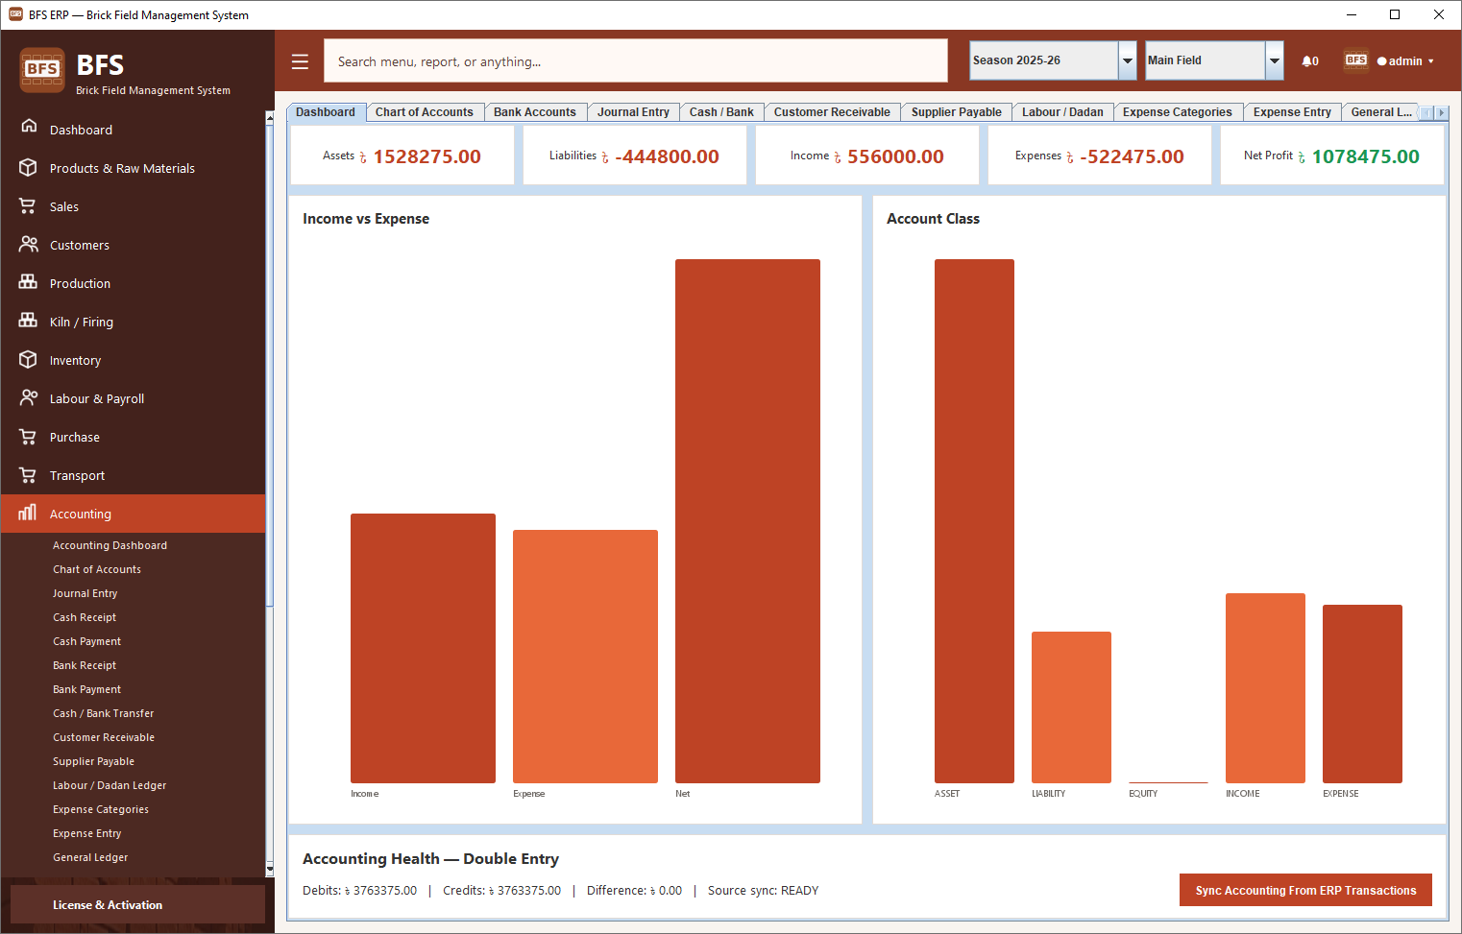This screenshot has height=934, width=1462.
Task: Open Supplier Payable in sidebar submenu
Action: (x=93, y=761)
